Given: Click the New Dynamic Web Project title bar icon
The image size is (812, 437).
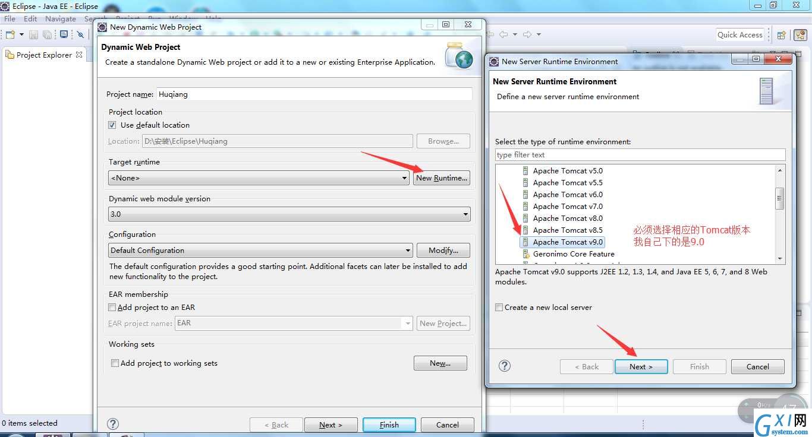Looking at the screenshot, I should (x=103, y=27).
